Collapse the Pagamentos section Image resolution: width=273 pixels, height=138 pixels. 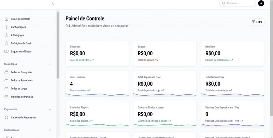(x=50, y=109)
